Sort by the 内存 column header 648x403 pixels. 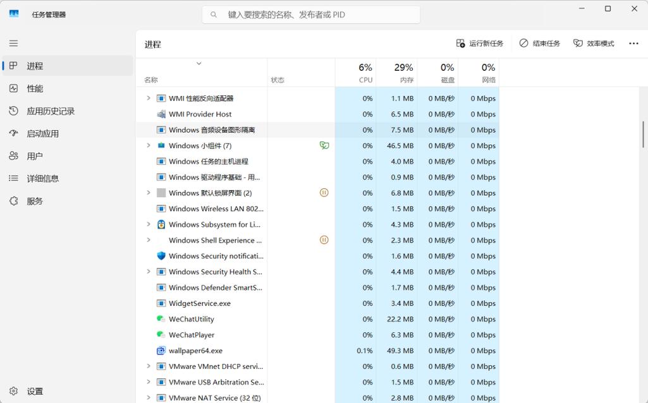(397, 73)
